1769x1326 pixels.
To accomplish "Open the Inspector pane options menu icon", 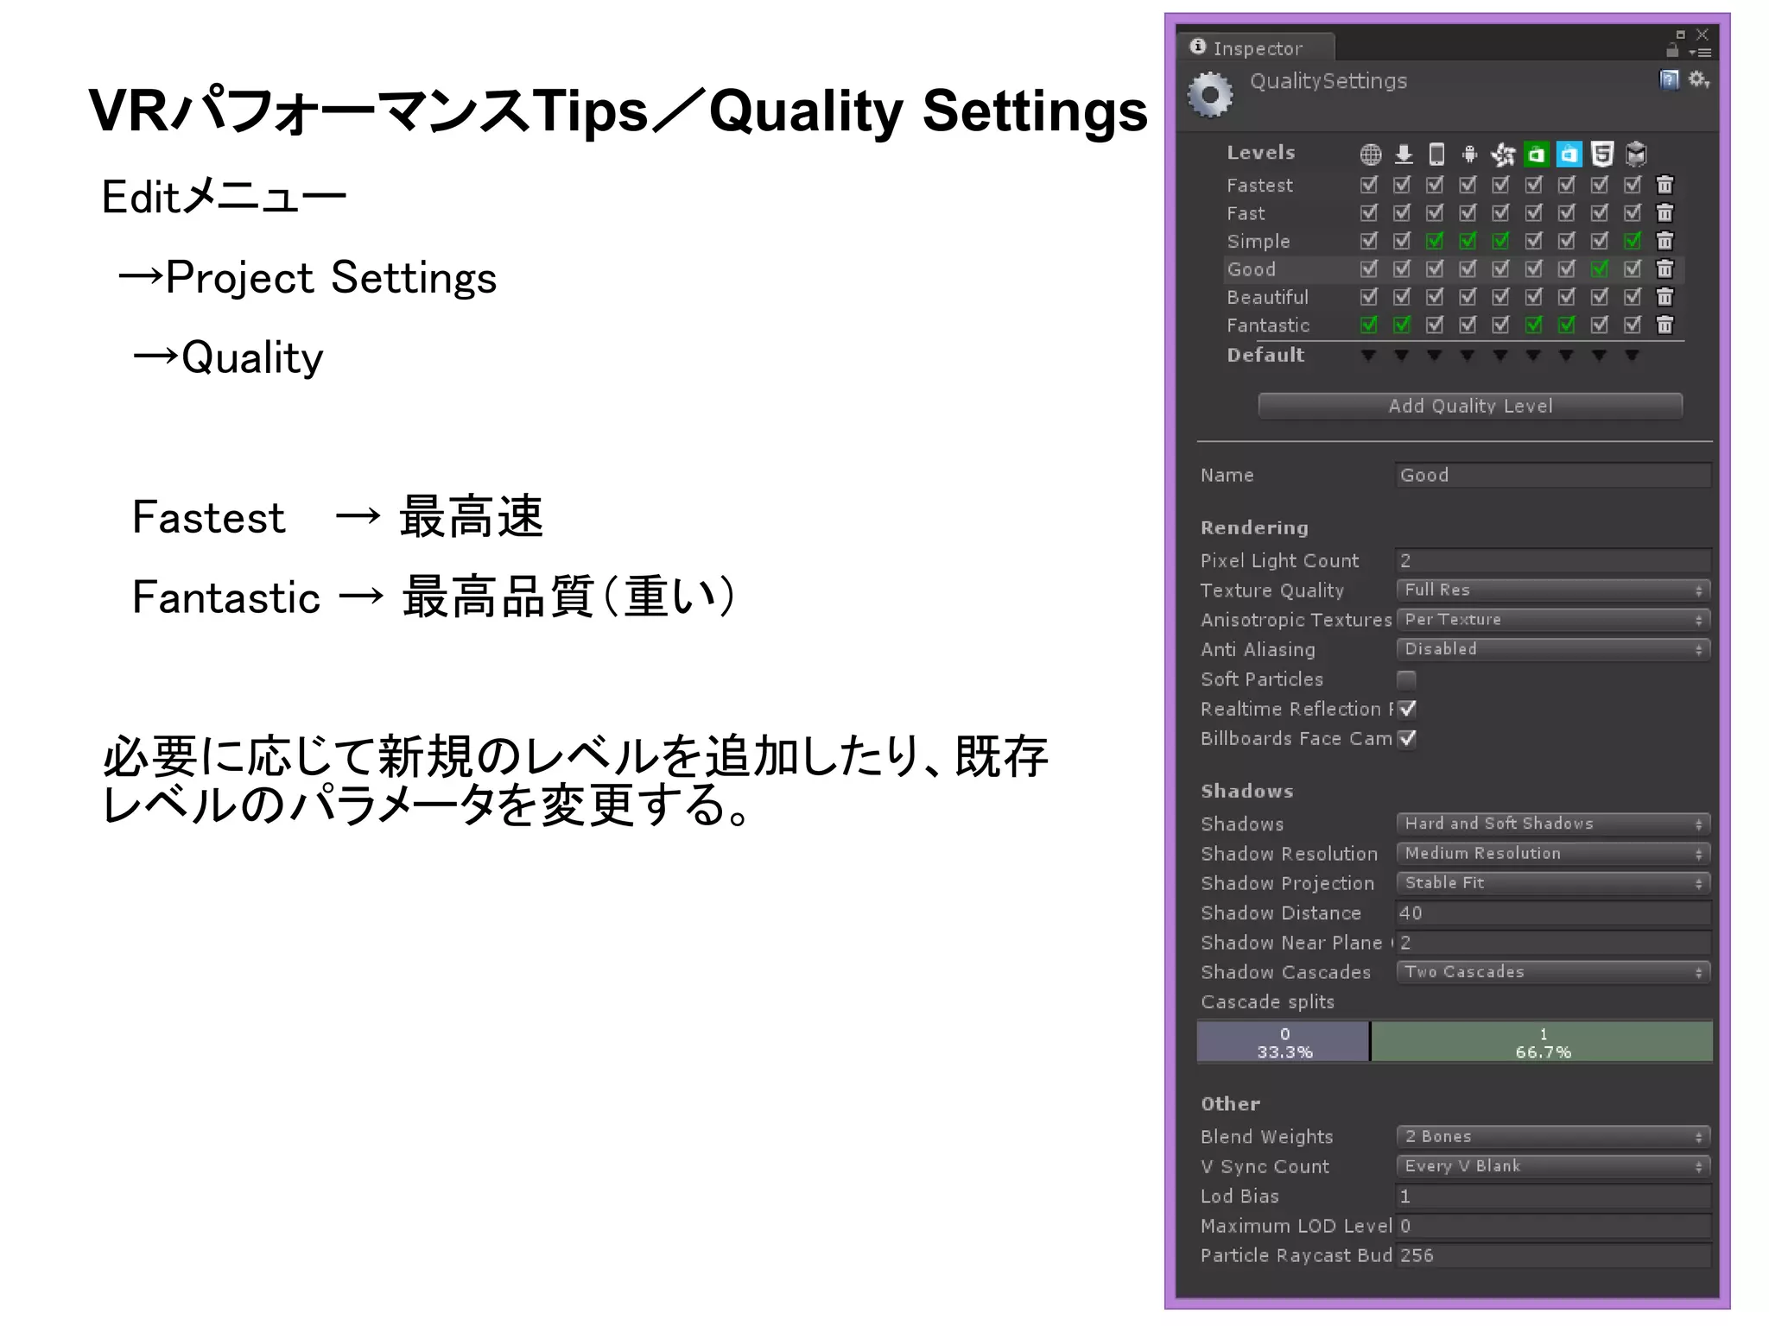I will point(1700,53).
